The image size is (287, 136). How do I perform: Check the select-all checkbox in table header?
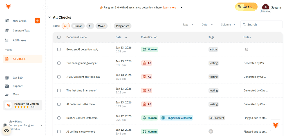click(x=59, y=37)
